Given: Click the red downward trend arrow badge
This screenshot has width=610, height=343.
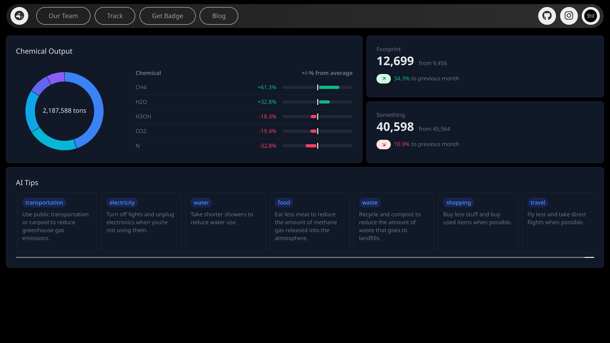Looking at the screenshot, I should click(x=383, y=145).
